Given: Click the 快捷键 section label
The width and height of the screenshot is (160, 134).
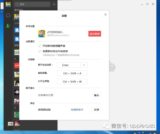Looking at the screenshot, I should pyautogui.click(x=31, y=59).
